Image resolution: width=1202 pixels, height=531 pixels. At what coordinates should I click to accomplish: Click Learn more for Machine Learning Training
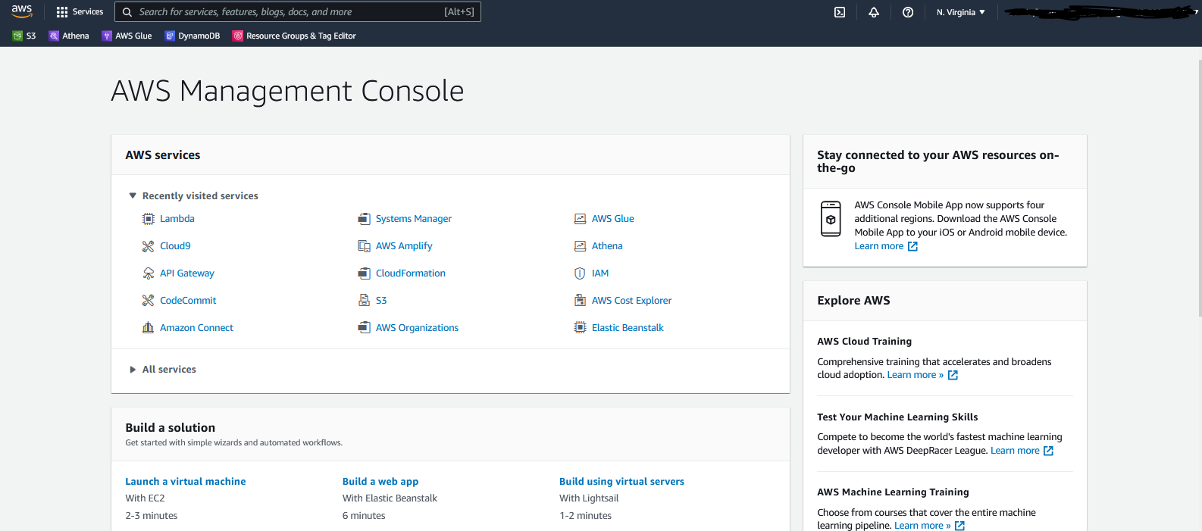(922, 526)
